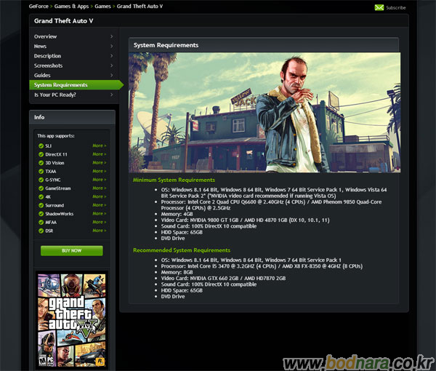Click the green check icon next to ShadowWorks
The height and width of the screenshot is (371, 436).
[x=41, y=214]
